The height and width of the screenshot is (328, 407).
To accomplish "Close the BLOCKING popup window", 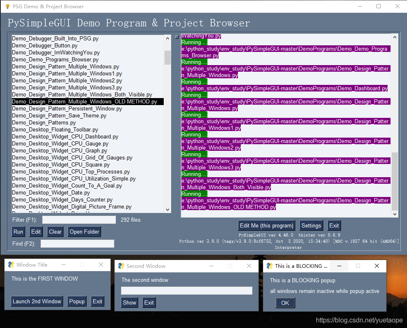I will pyautogui.click(x=377, y=266).
